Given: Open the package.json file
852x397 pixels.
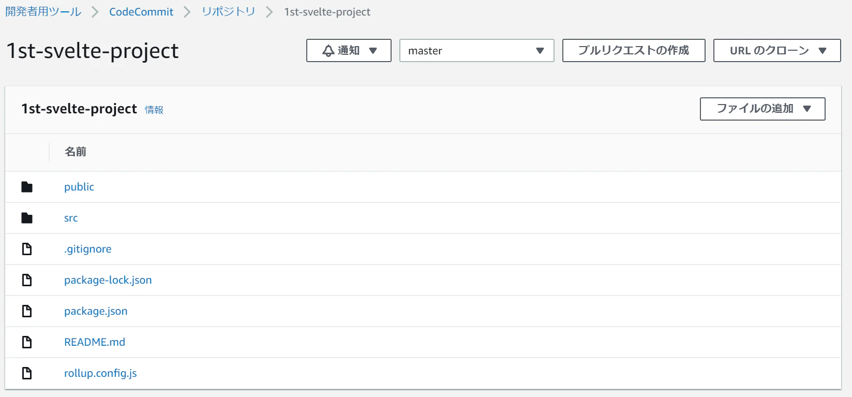Looking at the screenshot, I should (x=96, y=311).
